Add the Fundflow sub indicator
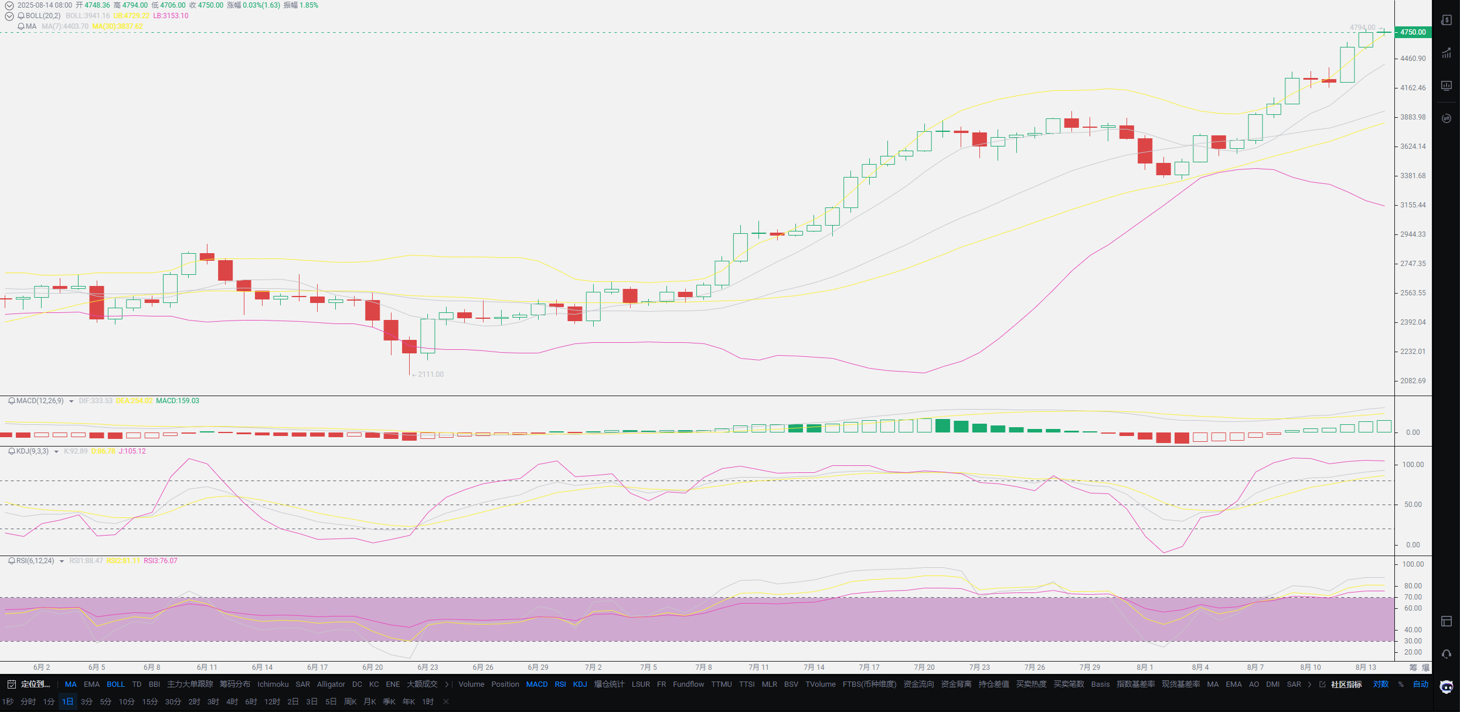This screenshot has height=712, width=1460. 689,684
